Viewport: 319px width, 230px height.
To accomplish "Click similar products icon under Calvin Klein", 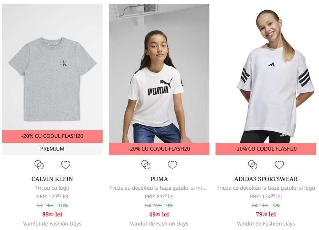I will (x=39, y=165).
